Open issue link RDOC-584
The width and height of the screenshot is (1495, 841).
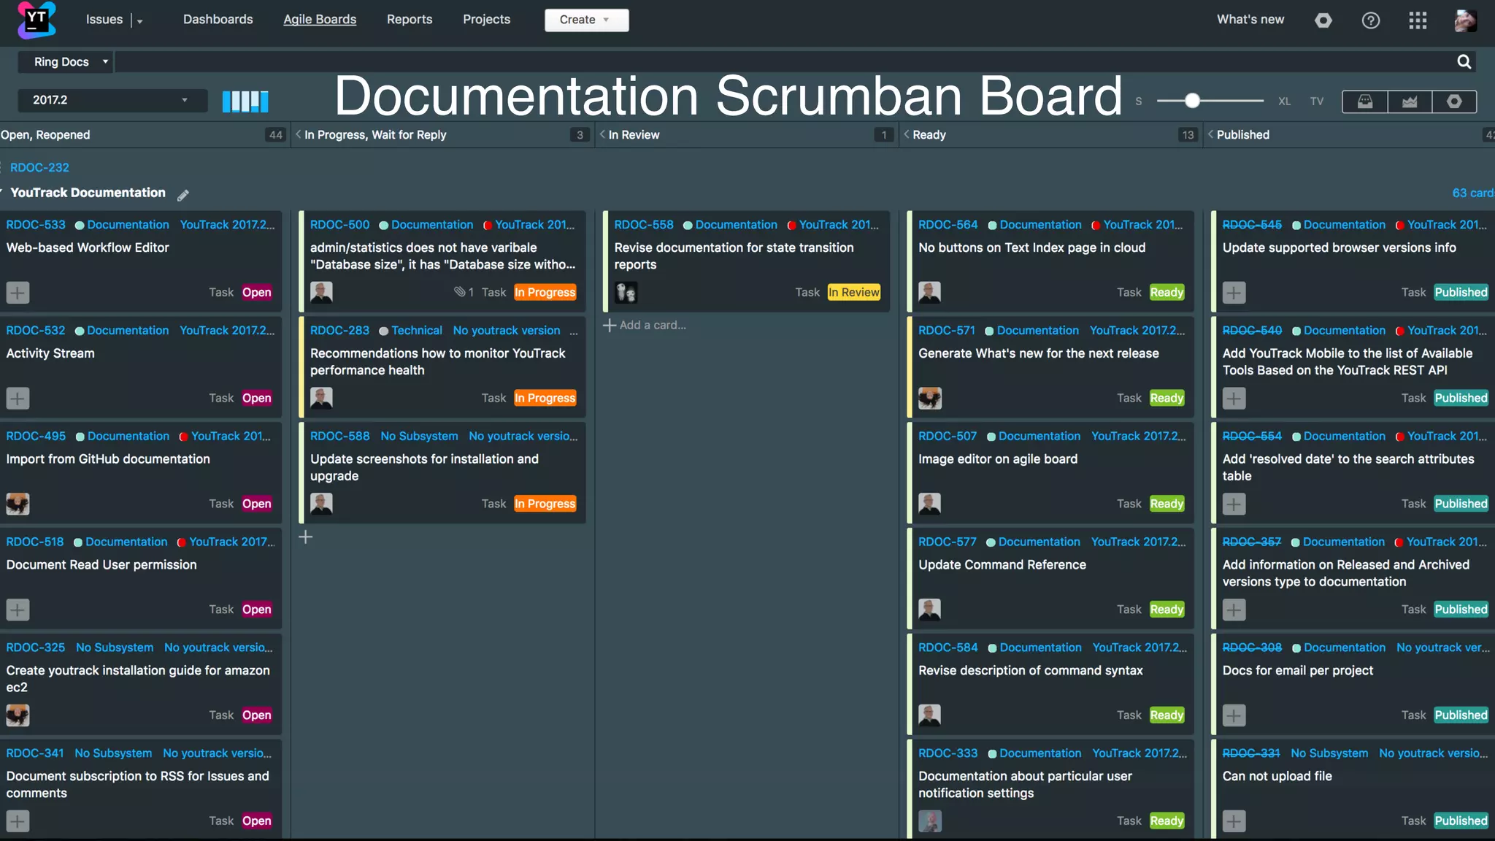point(948,648)
